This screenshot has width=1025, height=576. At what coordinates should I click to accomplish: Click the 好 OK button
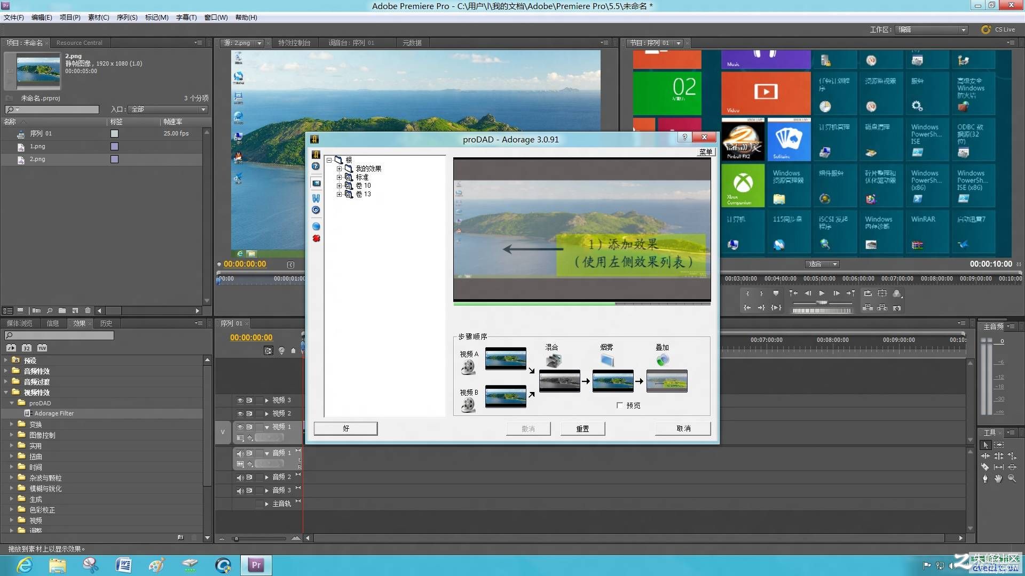coord(346,428)
